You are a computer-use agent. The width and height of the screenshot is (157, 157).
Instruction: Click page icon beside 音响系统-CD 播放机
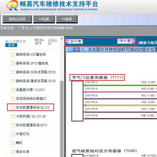tap(13, 55)
